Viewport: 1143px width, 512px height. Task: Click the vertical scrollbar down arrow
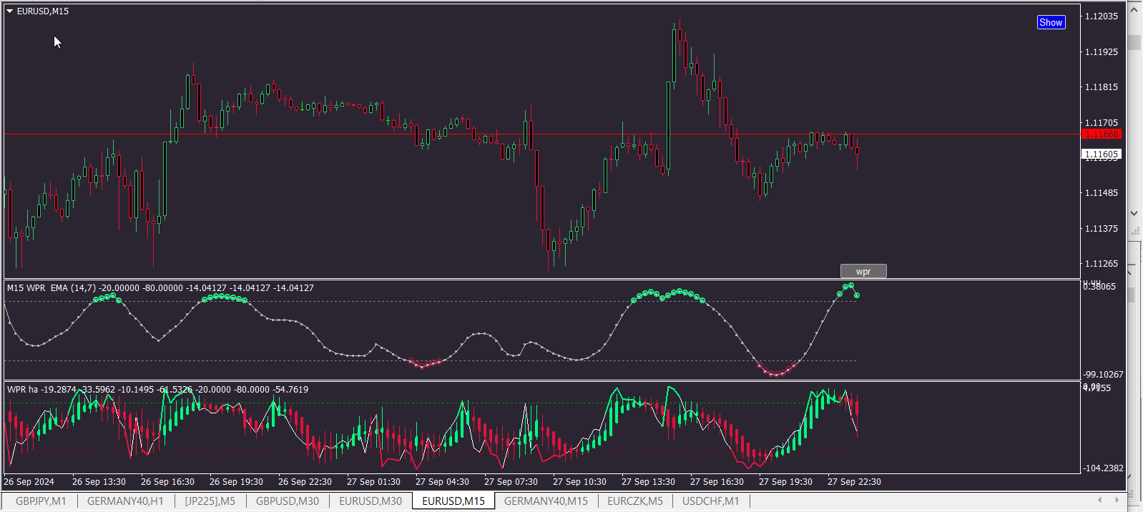tap(1134, 213)
